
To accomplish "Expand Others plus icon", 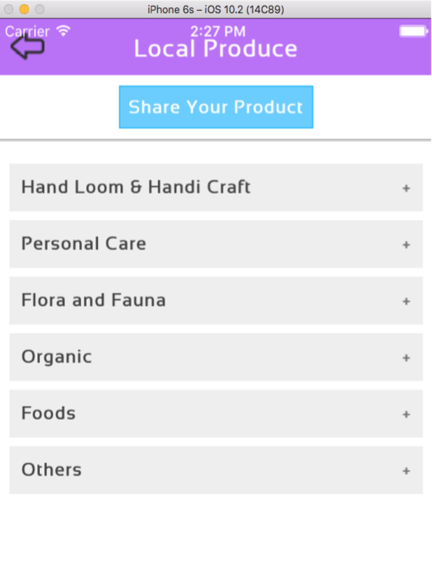I will pyautogui.click(x=406, y=471).
